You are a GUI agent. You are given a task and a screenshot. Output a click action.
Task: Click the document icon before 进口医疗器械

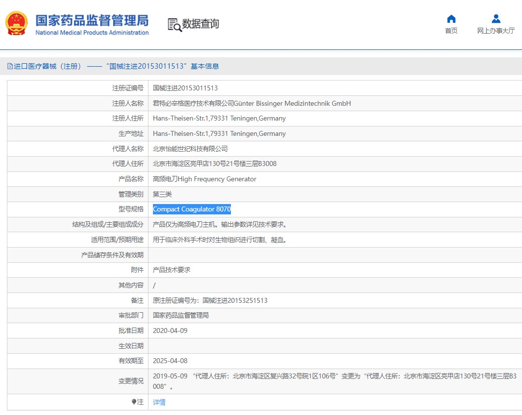[10, 66]
